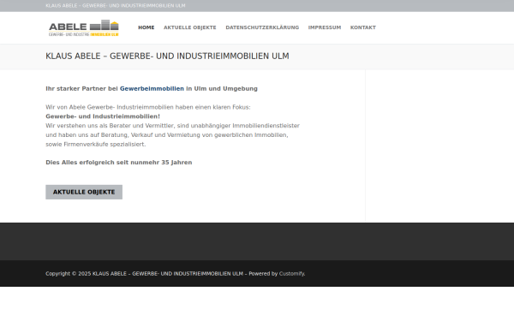Follow the blue Gewerbeimmobilien link
Screen dimensions: 514x321
coord(152,88)
